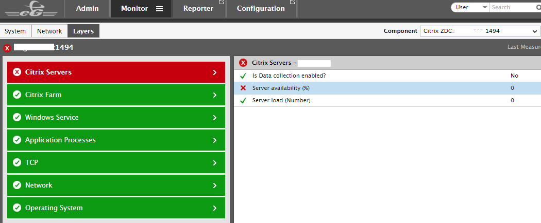541x223 pixels.
Task: Select the Operating System layer
Action: (x=116, y=208)
